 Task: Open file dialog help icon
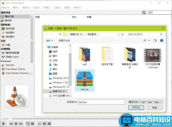(161, 41)
